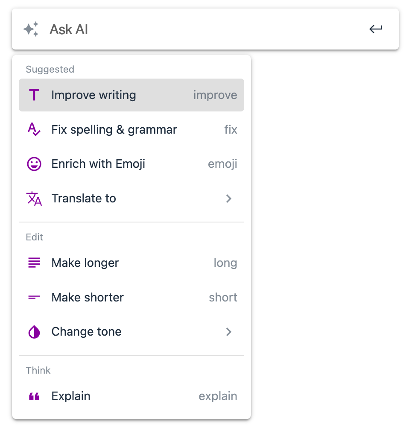
Task: Select Improve writing from the menu
Action: [x=93, y=95]
